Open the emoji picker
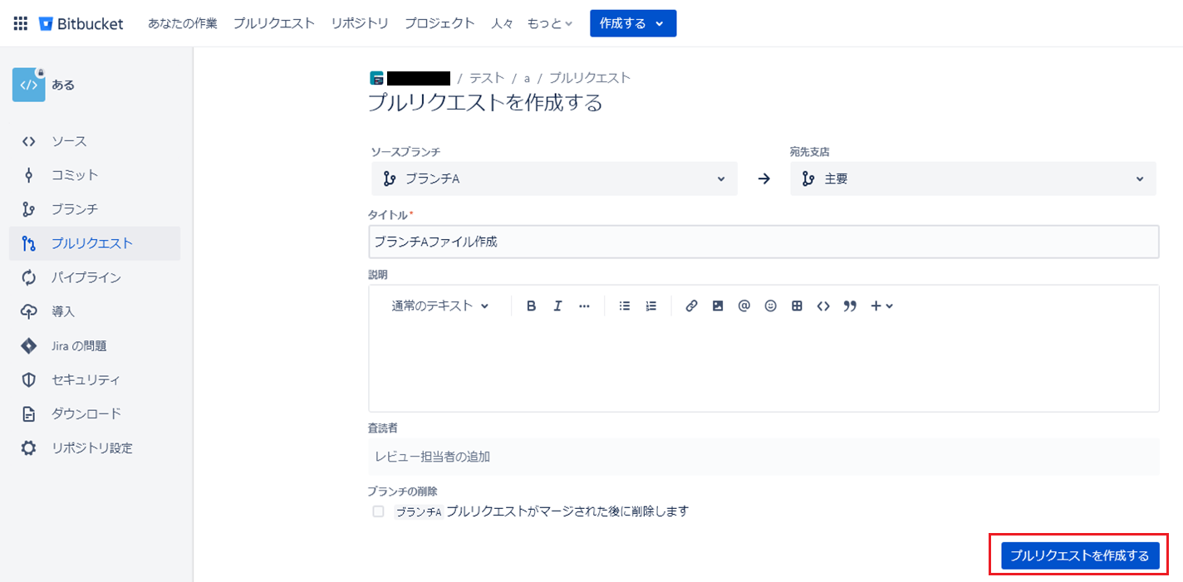Image resolution: width=1183 pixels, height=582 pixels. point(771,306)
